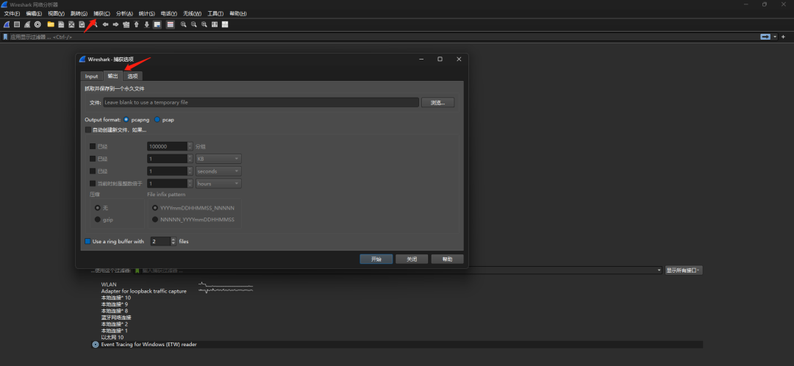This screenshot has height=366, width=794.
Task: Tick the checkbox in the KB row
Action: click(x=93, y=159)
